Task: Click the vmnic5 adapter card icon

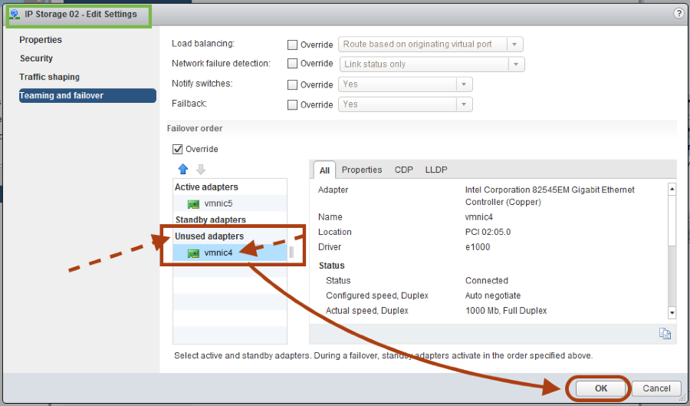Action: click(193, 204)
